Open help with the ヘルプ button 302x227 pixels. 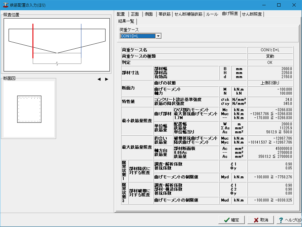coord(289,220)
